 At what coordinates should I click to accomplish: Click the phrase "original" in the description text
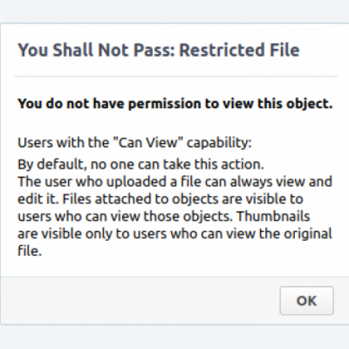pos(308,235)
